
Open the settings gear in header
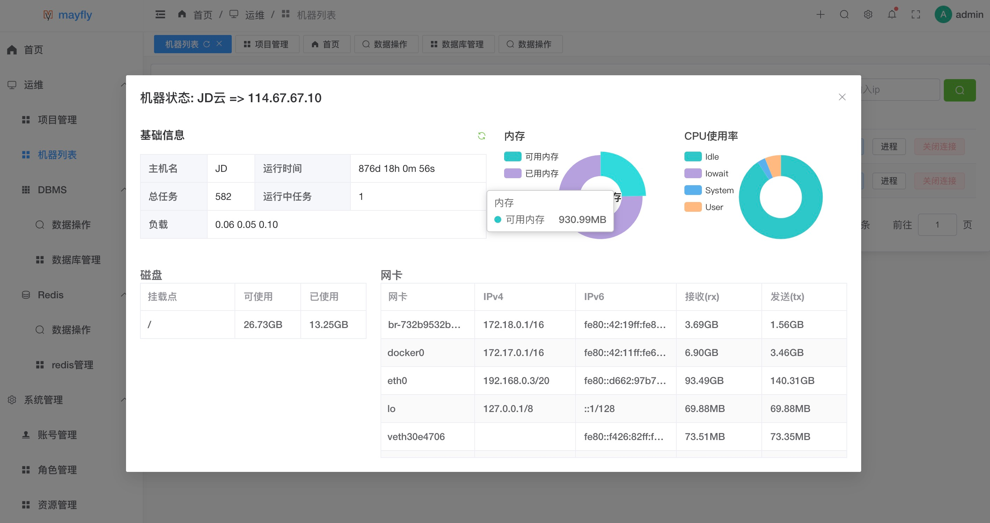click(x=868, y=15)
